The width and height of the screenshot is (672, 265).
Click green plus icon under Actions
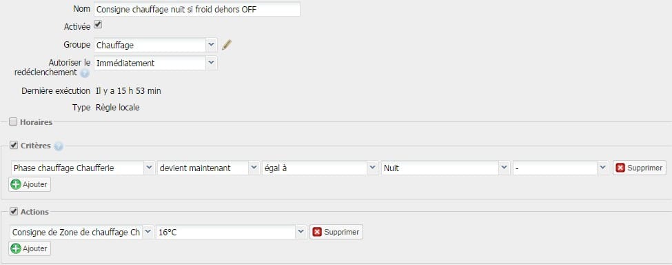16,248
